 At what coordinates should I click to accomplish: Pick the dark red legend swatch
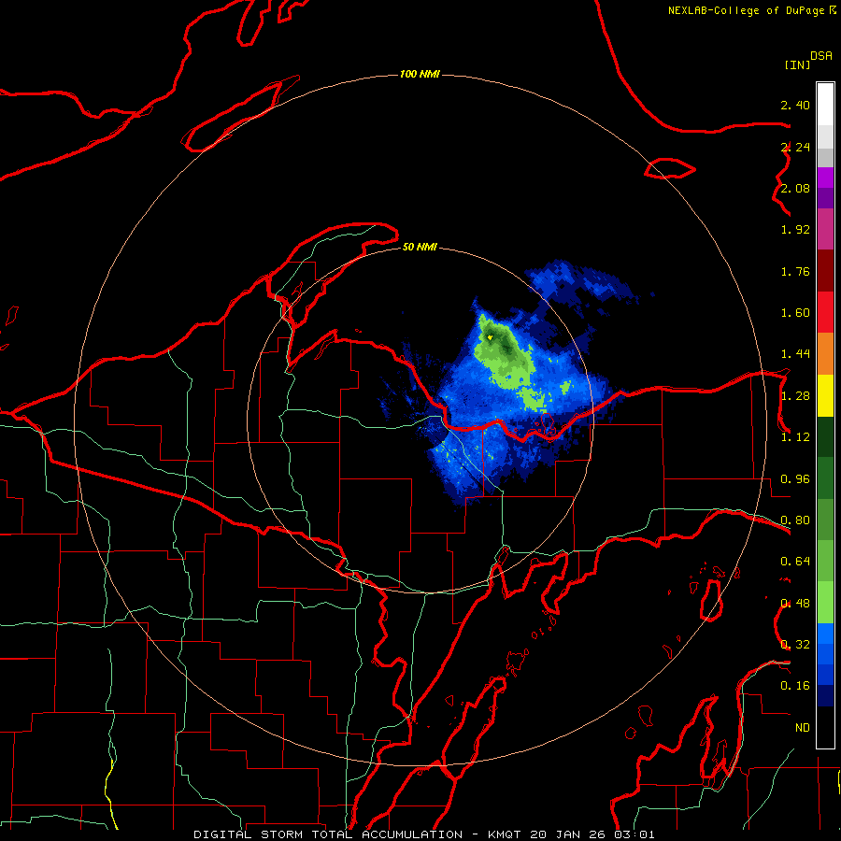tap(825, 270)
